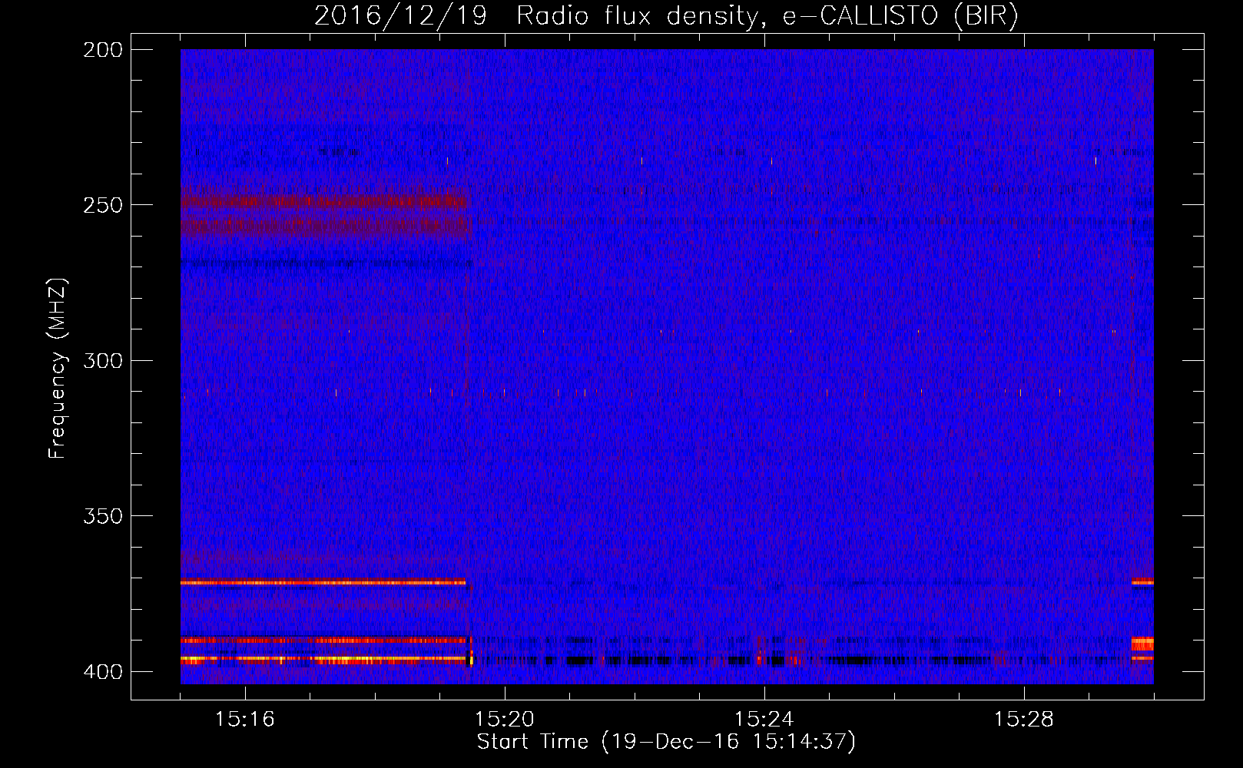Click the 250 frequency tick label
The image size is (1243, 768).
[102, 205]
